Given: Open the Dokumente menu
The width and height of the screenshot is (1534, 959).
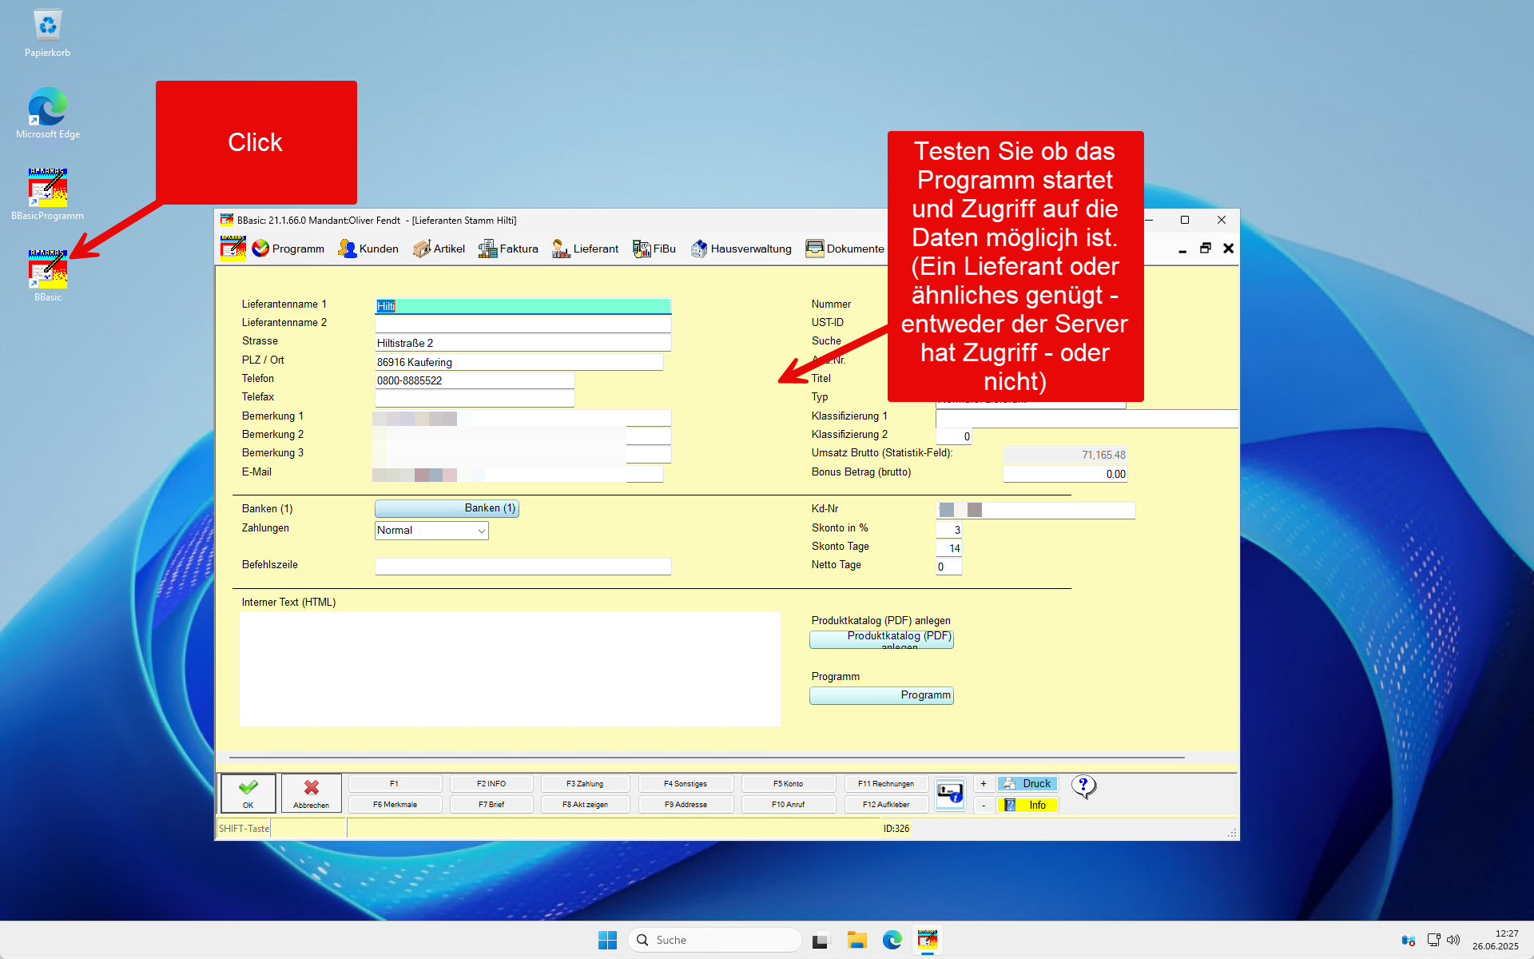Looking at the screenshot, I should (845, 249).
